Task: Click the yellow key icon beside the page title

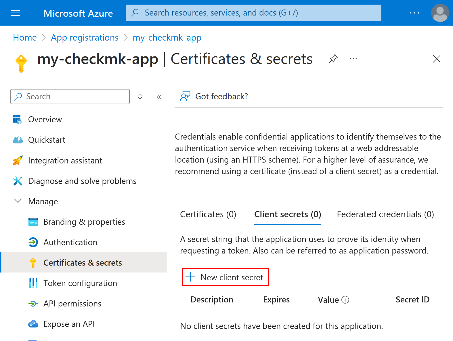Action: [21, 64]
